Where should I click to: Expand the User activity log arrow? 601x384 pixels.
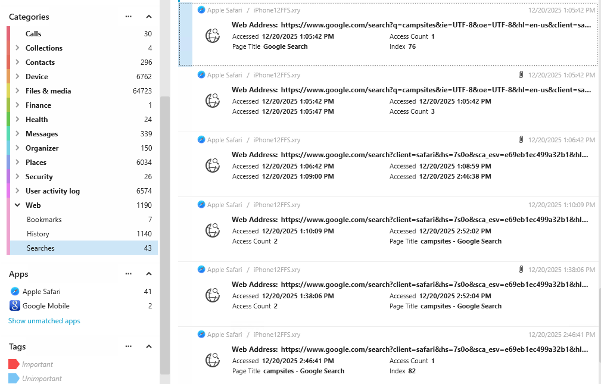pyautogui.click(x=17, y=191)
